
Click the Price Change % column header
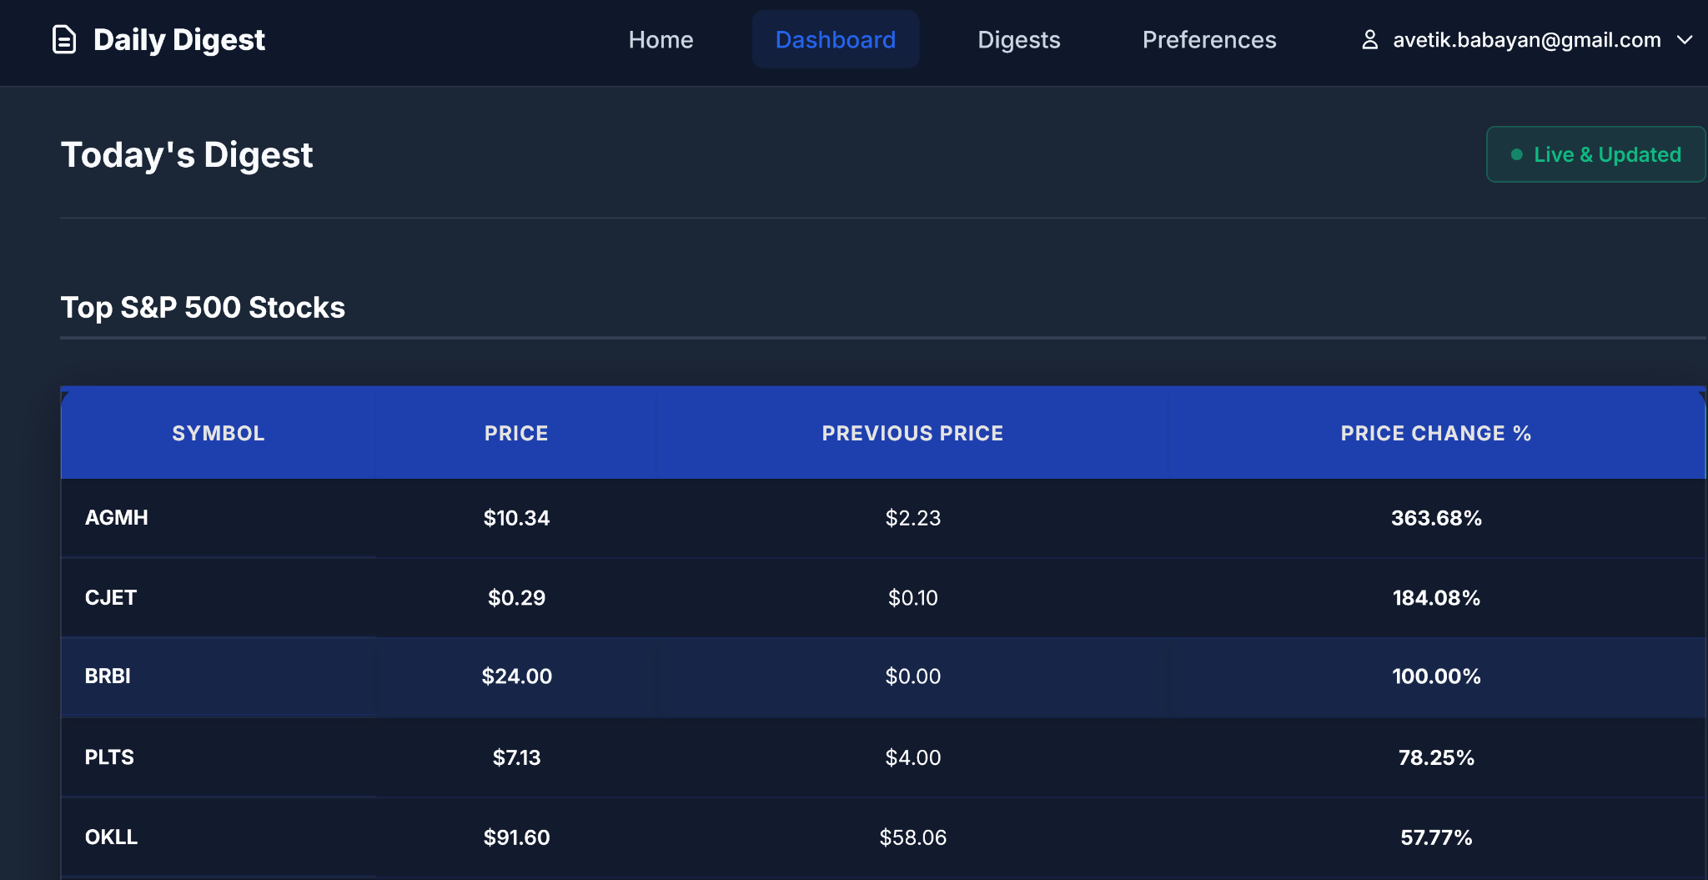[1435, 433]
